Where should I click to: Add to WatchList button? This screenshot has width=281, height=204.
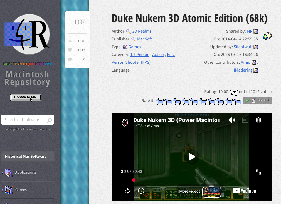(257, 101)
